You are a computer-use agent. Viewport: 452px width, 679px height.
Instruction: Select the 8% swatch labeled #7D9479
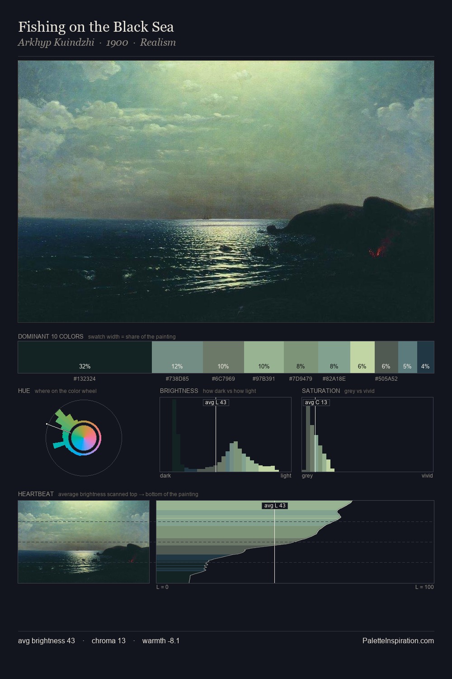coord(301,357)
